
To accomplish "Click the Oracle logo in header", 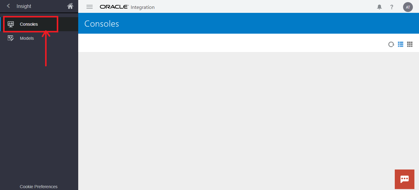I will pyautogui.click(x=114, y=7).
